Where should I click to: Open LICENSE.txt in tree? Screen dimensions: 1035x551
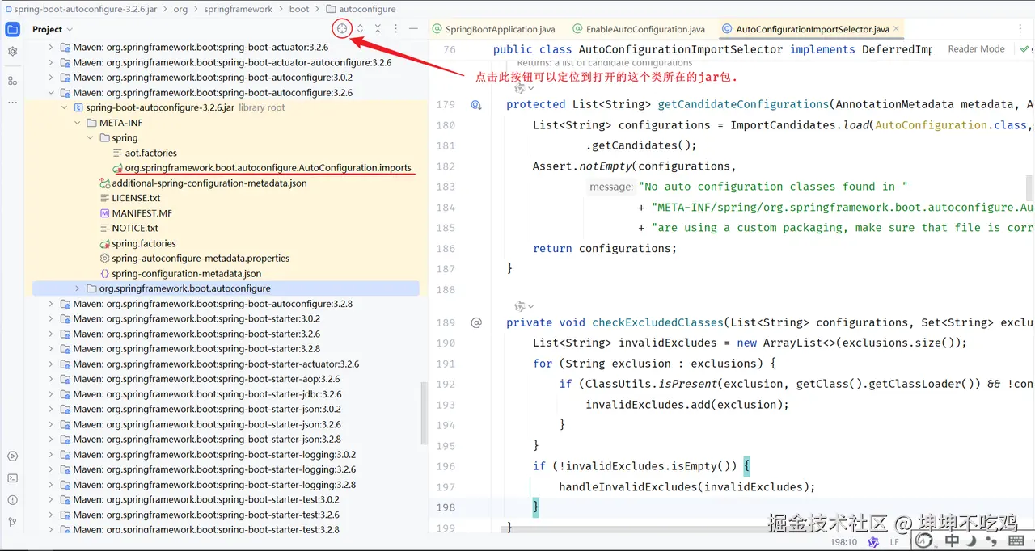(x=136, y=198)
